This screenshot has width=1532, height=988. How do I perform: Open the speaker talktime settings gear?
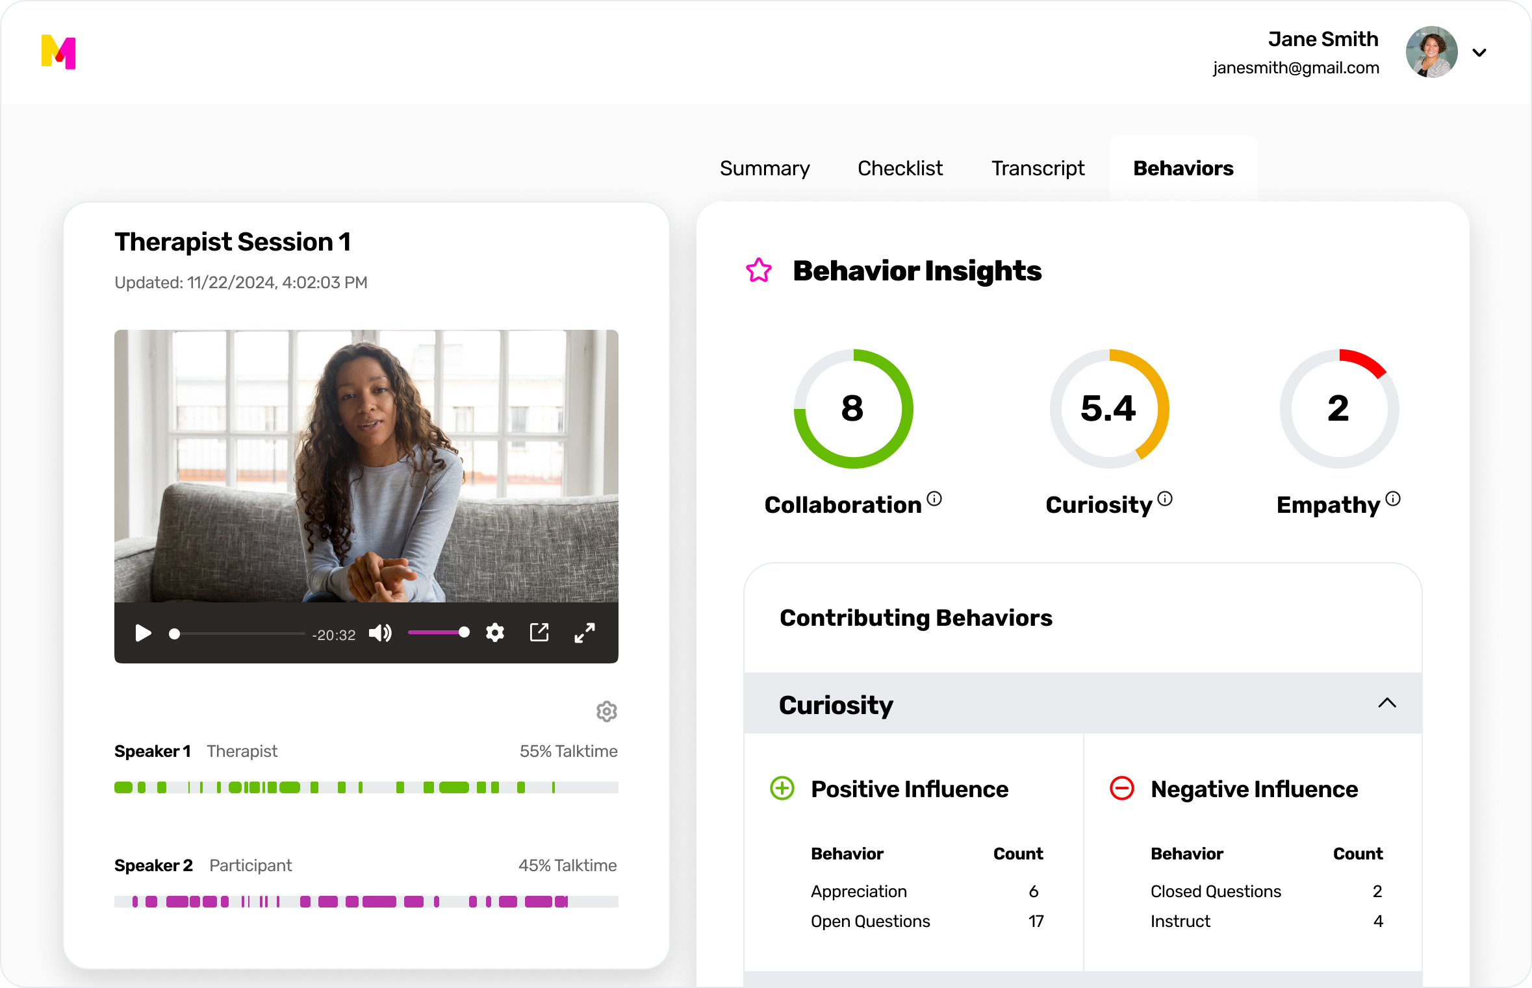pos(606,711)
